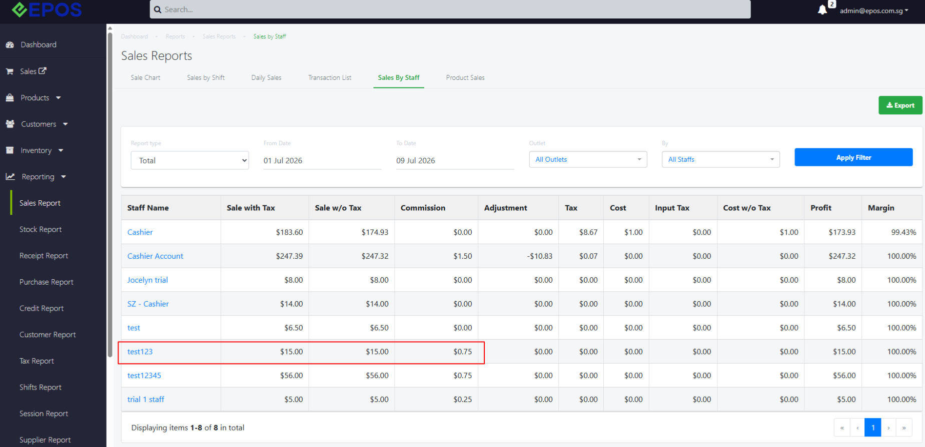Open the Cashier staff link
Screen dimensions: 925x447
(140, 232)
